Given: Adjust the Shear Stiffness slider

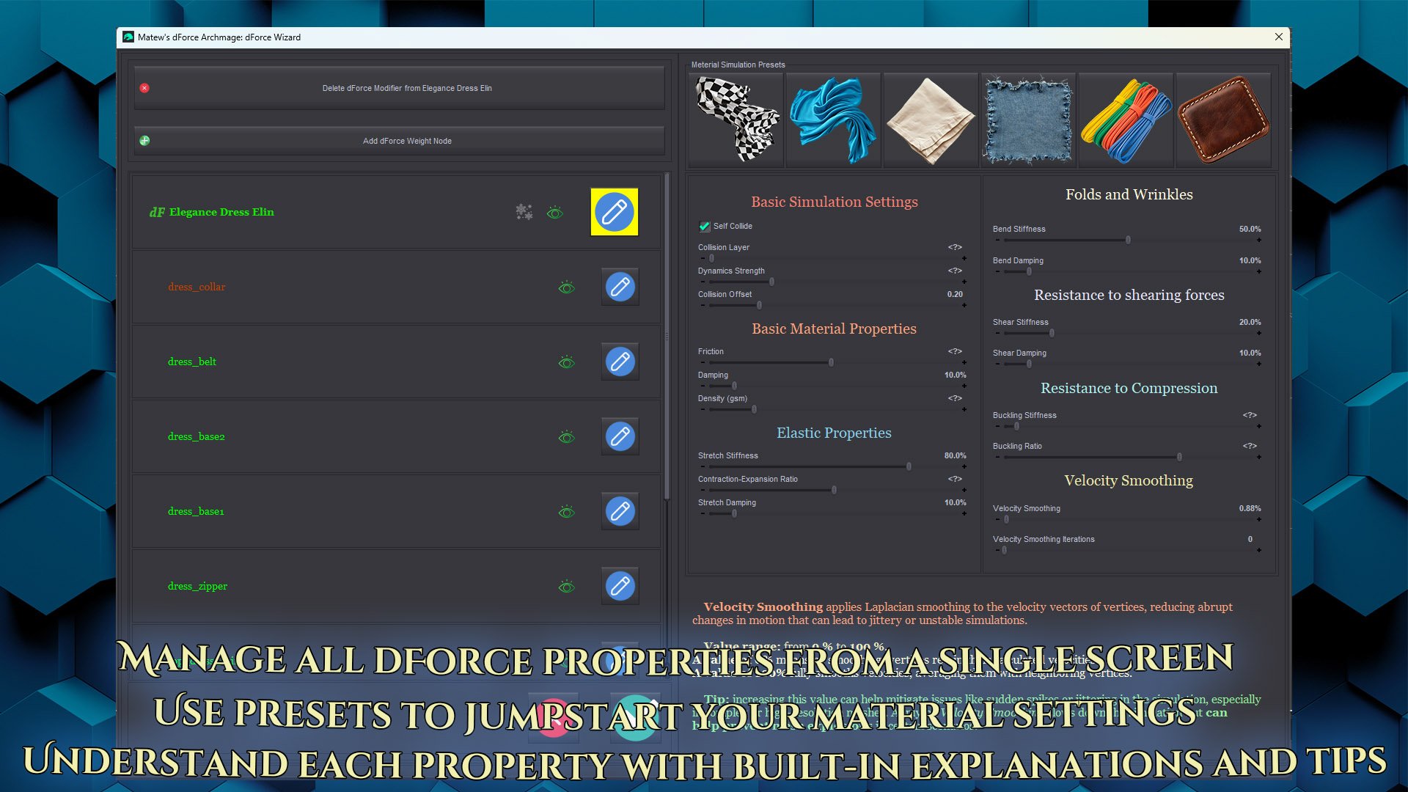Looking at the screenshot, I should point(1052,333).
